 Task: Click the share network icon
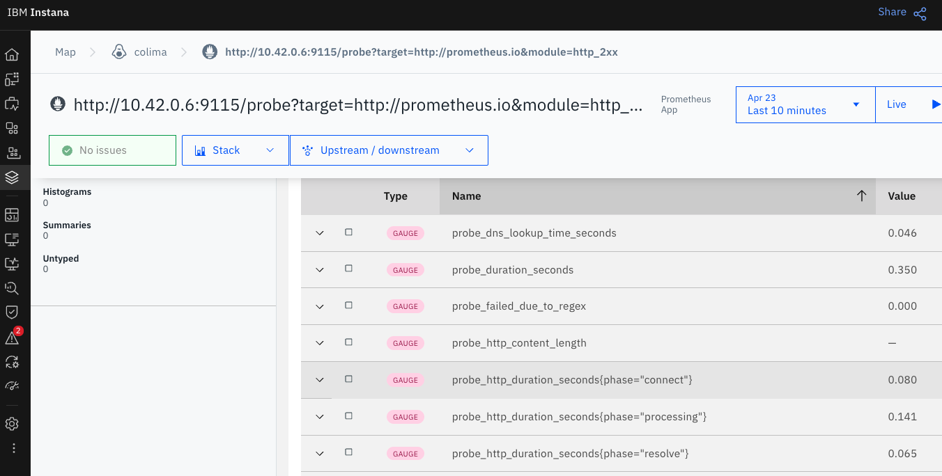[x=920, y=13]
